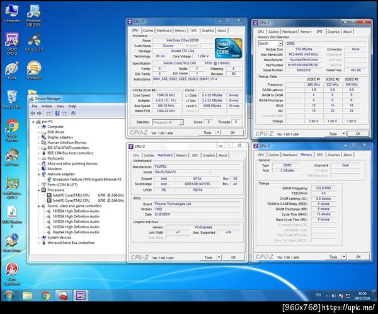Image resolution: width=378 pixels, height=314 pixels.
Task: Launch the Paint desktop shortcut
Action: (x=12, y=71)
